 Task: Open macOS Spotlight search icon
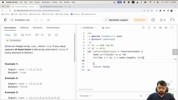[x=154, y=2]
